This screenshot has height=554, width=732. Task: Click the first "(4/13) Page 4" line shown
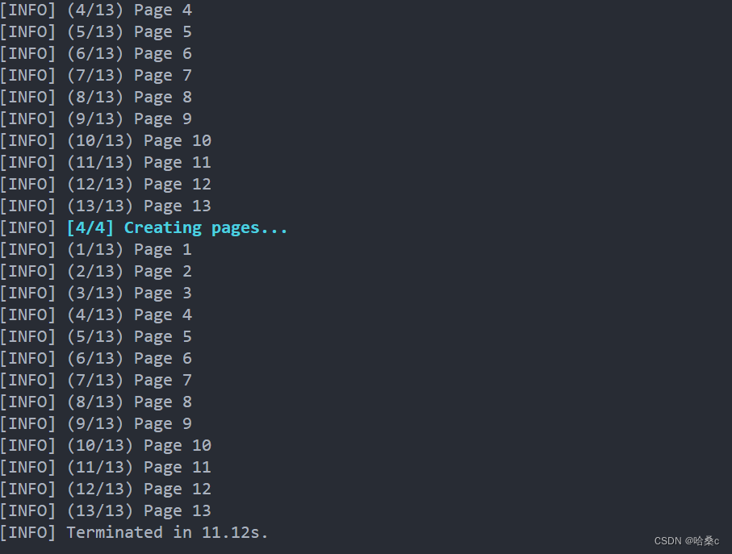129,10
